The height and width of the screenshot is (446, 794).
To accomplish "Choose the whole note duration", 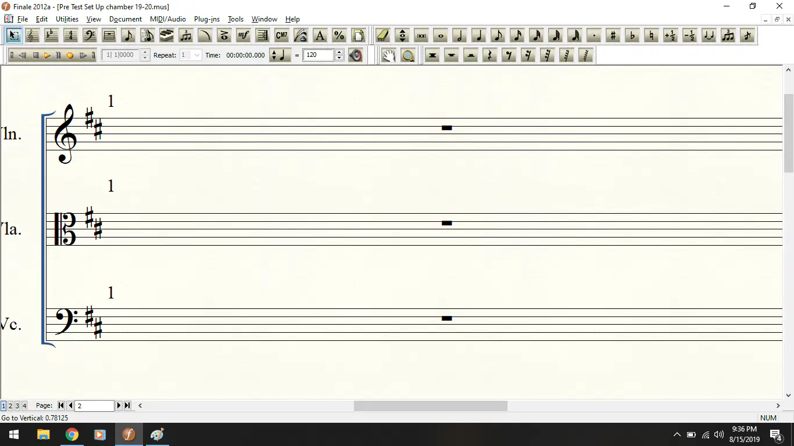I will tap(441, 35).
